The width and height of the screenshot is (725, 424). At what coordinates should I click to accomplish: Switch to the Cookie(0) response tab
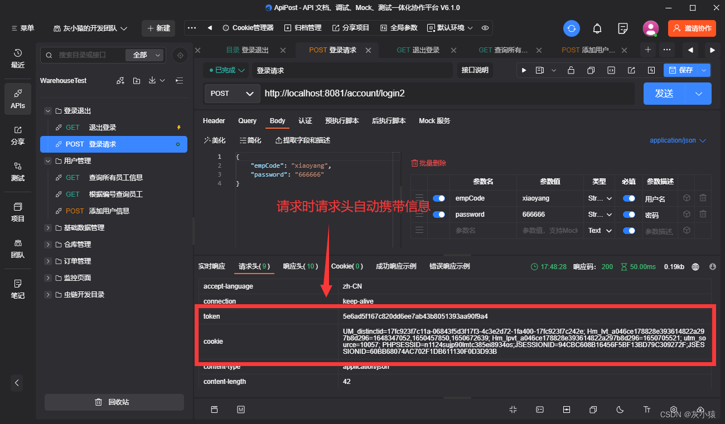pyautogui.click(x=347, y=266)
